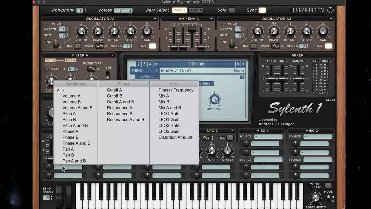Choose Pitch A and B menu entry
This screenshot has width=371, height=209.
pyautogui.click(x=75, y=125)
